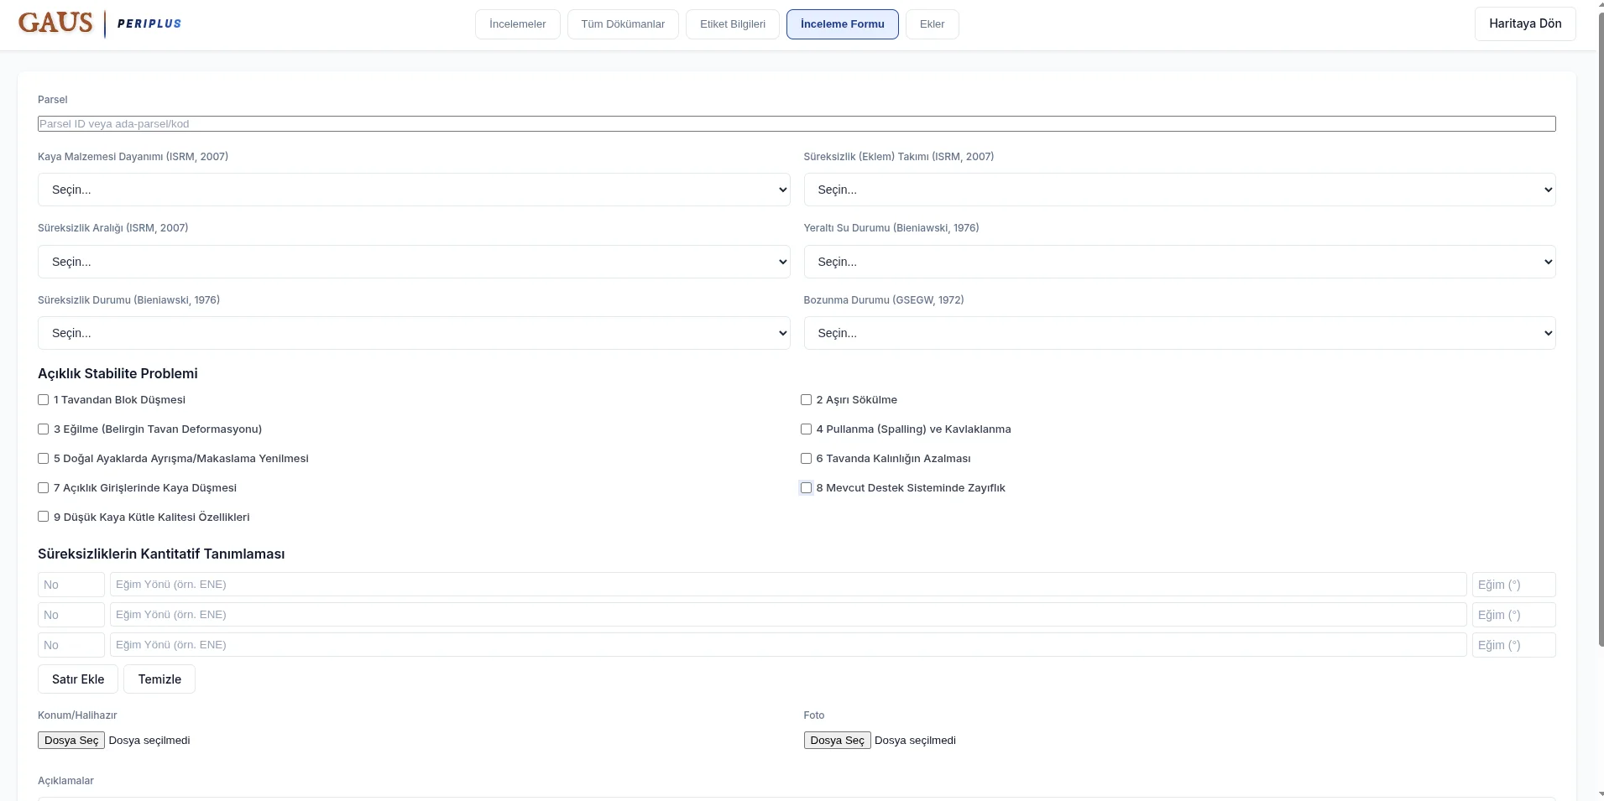
Task: Click the third row No field
Action: (71, 645)
